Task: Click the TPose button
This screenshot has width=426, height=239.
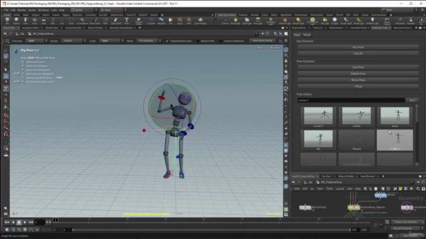Action: click(358, 87)
